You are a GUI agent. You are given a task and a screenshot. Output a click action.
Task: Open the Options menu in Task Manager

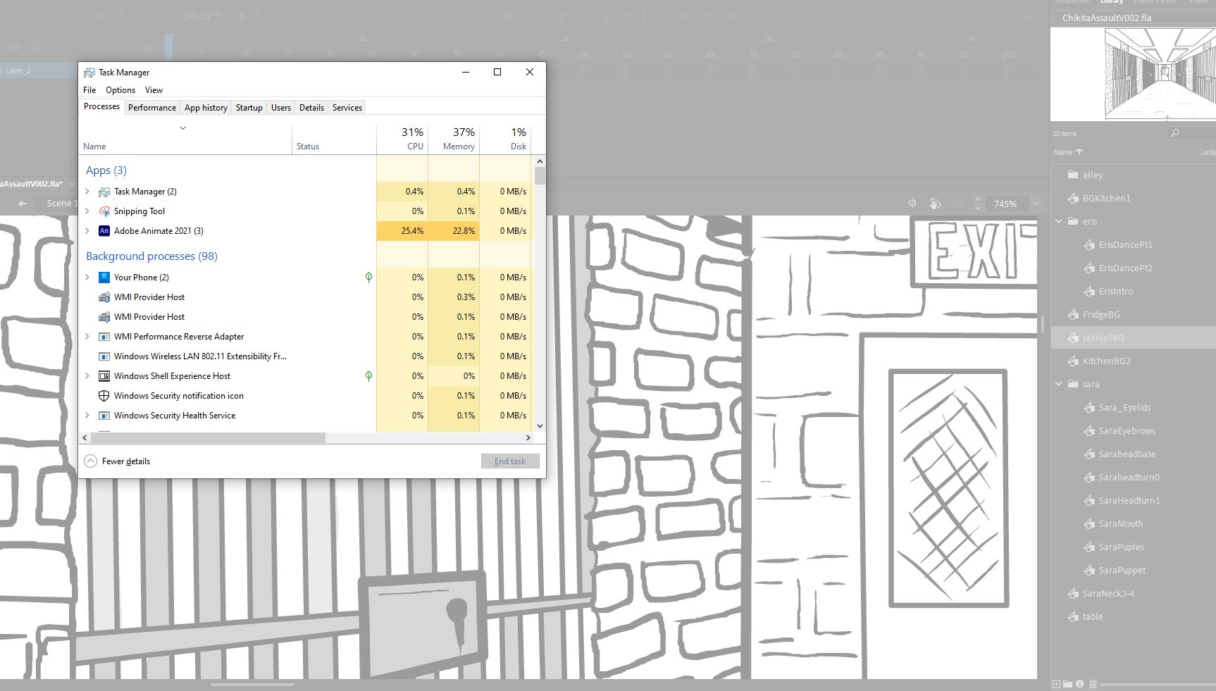[120, 89]
